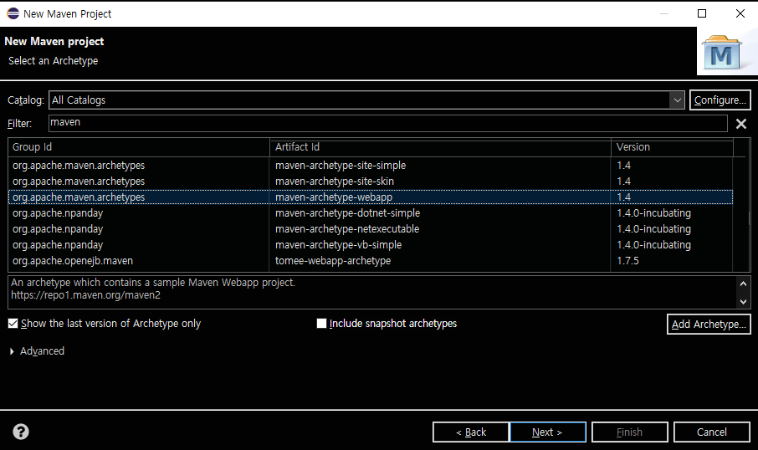Maximize the New Maven Project window
758x450 pixels.
coord(702,13)
